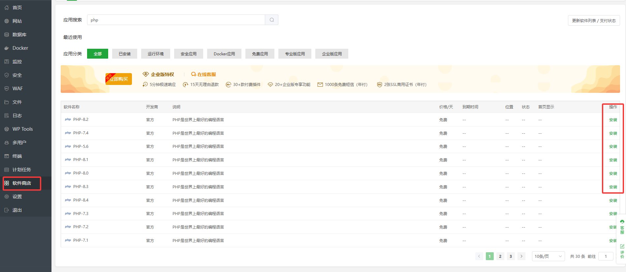Click page 1 pagination button
The height and width of the screenshot is (272, 626).
click(x=490, y=256)
